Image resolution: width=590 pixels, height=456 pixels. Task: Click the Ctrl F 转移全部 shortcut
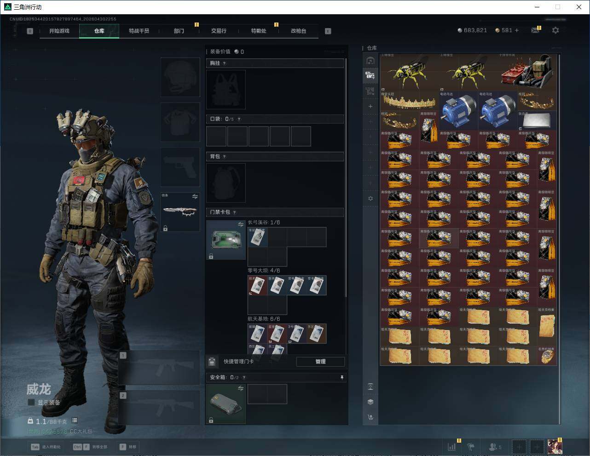pos(90,447)
